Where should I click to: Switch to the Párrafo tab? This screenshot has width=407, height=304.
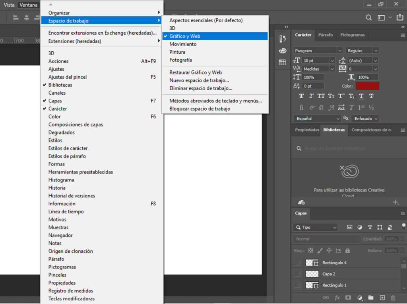[x=326, y=35]
